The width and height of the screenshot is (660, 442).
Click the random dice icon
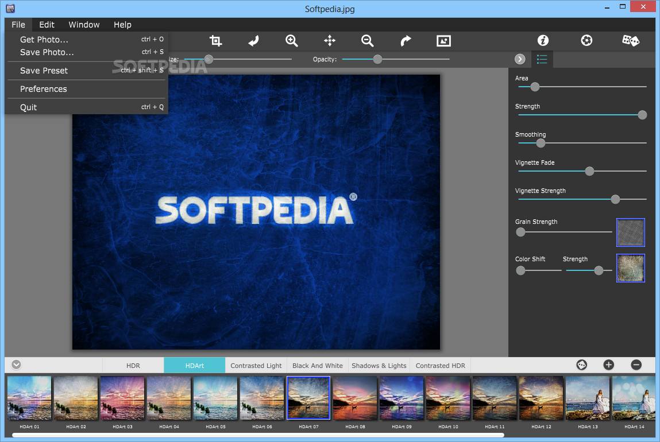pos(631,40)
